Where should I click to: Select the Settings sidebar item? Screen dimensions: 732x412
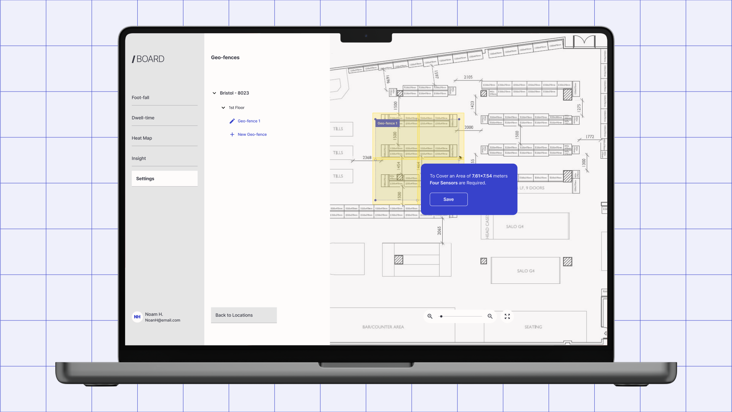click(x=165, y=179)
